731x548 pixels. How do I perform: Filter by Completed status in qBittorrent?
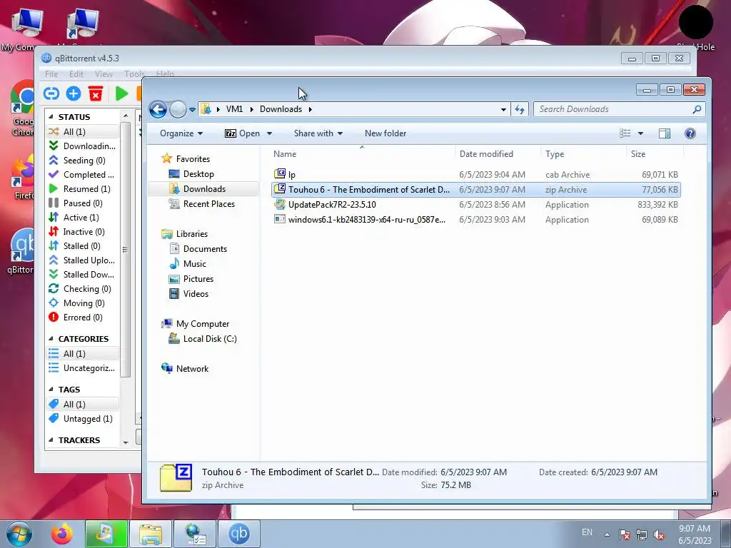point(83,175)
